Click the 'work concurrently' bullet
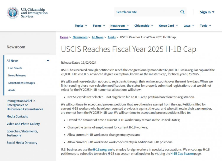The height and width of the screenshot is (161, 222). pyautogui.click(x=120, y=142)
